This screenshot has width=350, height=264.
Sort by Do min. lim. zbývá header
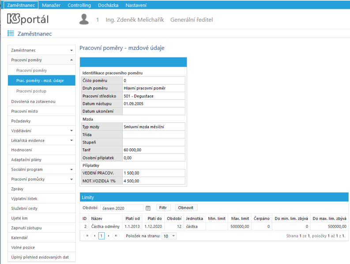(x=291, y=219)
